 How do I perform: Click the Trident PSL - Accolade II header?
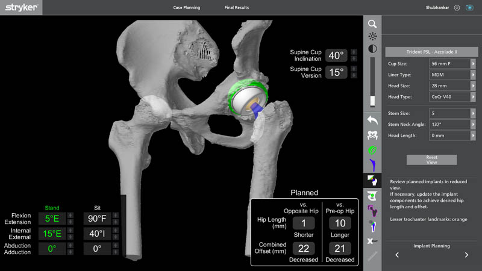431,52
